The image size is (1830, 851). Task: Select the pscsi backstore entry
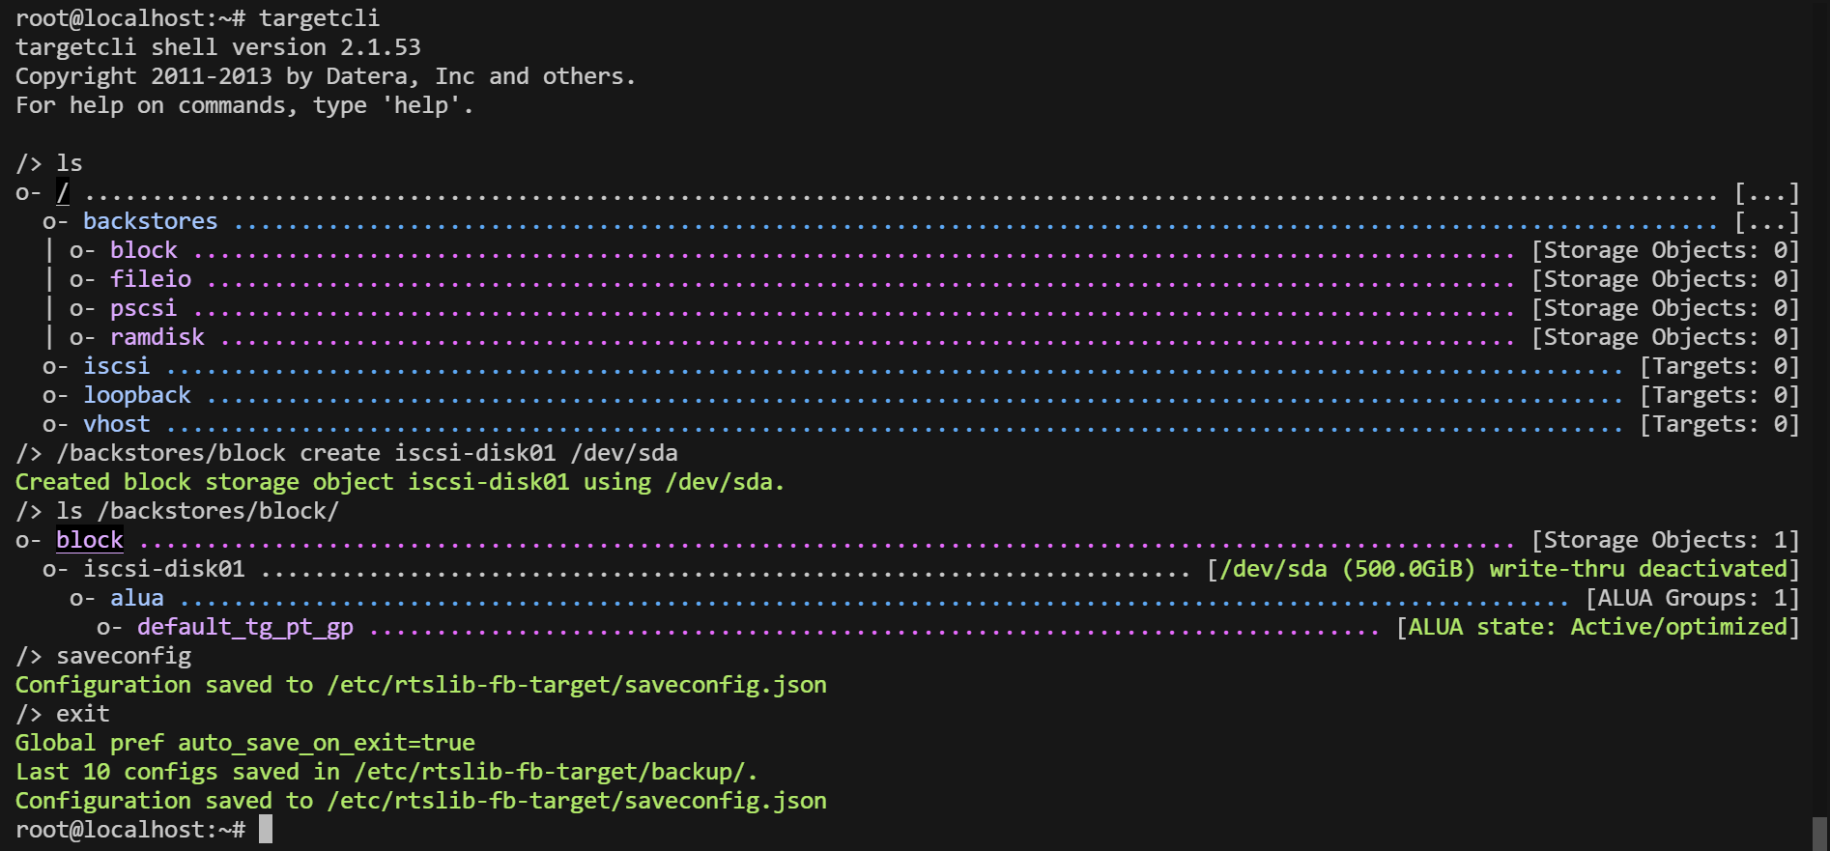(x=143, y=308)
